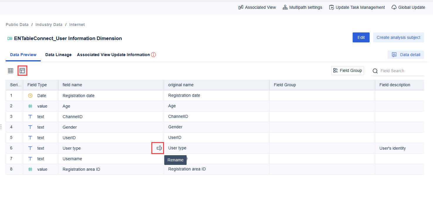Switch to the Data Lineage tab
This screenshot has width=433, height=221.
pyautogui.click(x=58, y=55)
